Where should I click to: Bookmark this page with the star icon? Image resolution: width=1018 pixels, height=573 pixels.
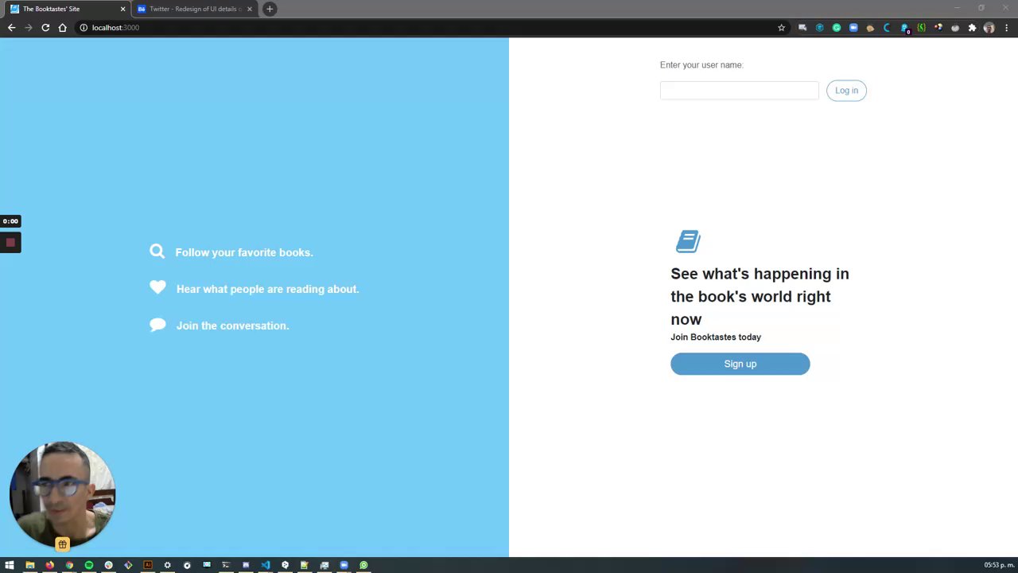coord(781,27)
